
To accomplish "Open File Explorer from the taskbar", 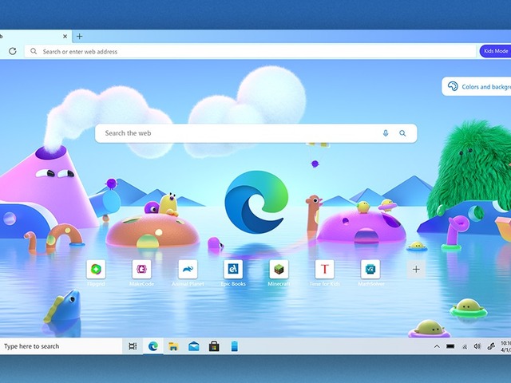I will click(x=172, y=346).
